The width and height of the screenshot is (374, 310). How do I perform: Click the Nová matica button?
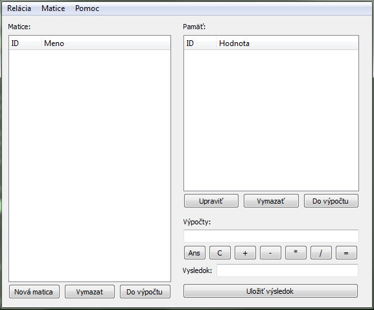pyautogui.click(x=34, y=292)
